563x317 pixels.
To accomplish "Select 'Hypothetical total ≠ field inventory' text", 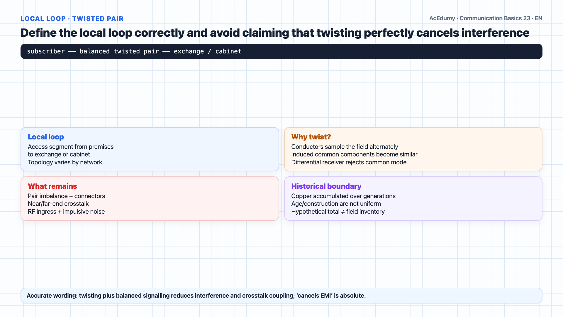I will point(338,212).
